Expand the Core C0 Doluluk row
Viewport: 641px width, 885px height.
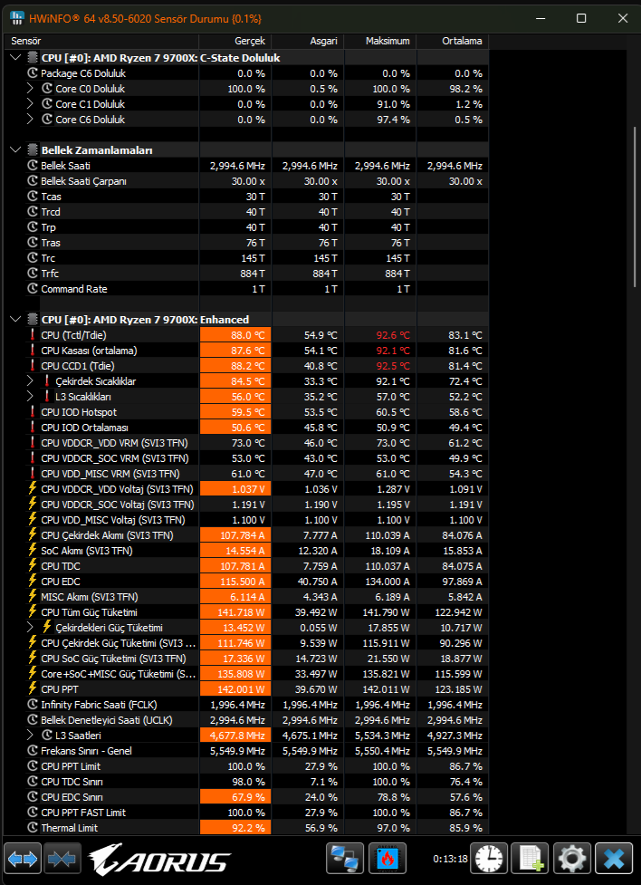(31, 89)
